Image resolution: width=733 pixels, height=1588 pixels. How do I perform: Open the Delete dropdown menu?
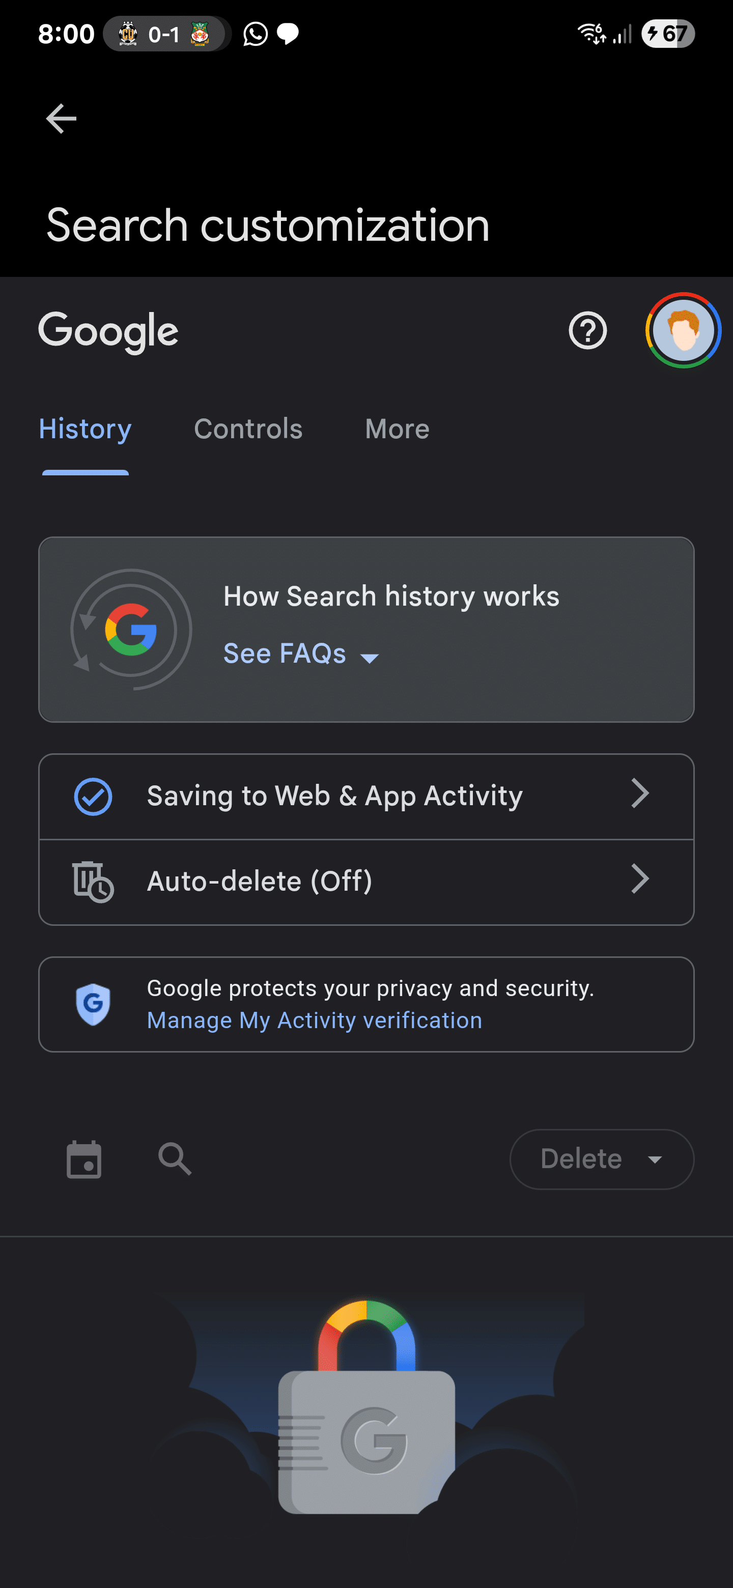(601, 1159)
